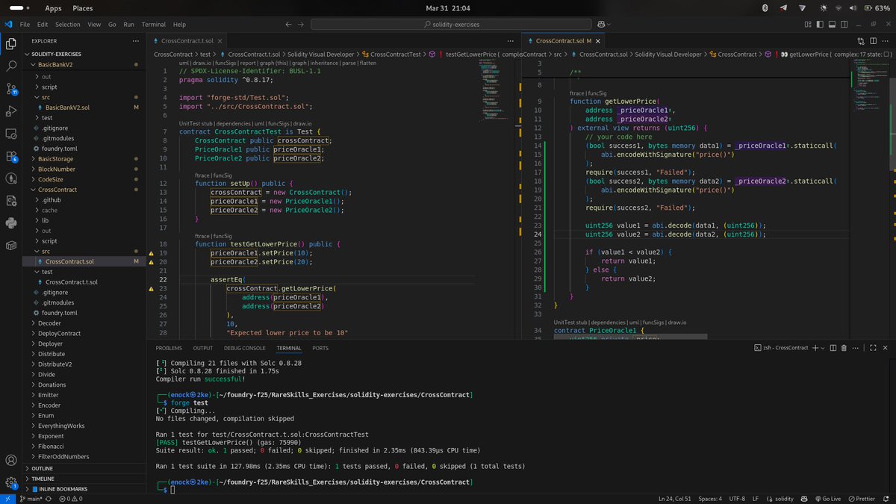The width and height of the screenshot is (896, 504).
Task: Click the Go Forward arrow in title bar
Action: (302, 25)
